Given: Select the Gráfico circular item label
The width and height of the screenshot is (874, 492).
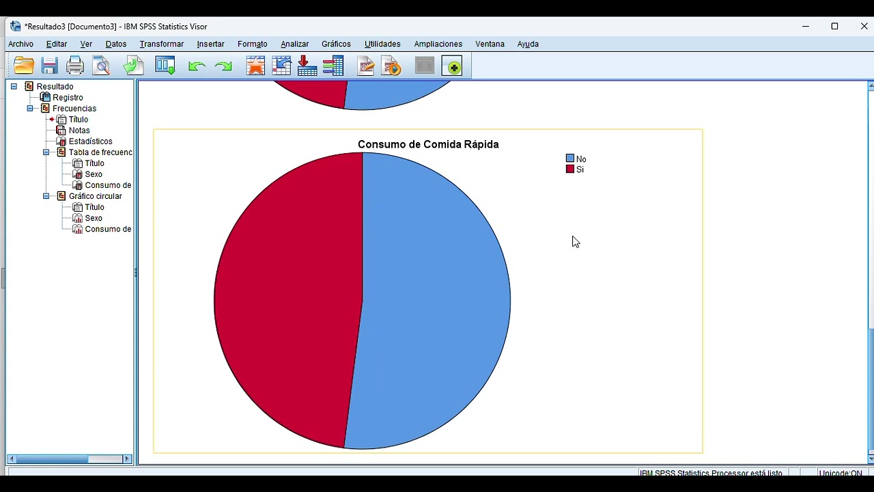Looking at the screenshot, I should (x=96, y=196).
